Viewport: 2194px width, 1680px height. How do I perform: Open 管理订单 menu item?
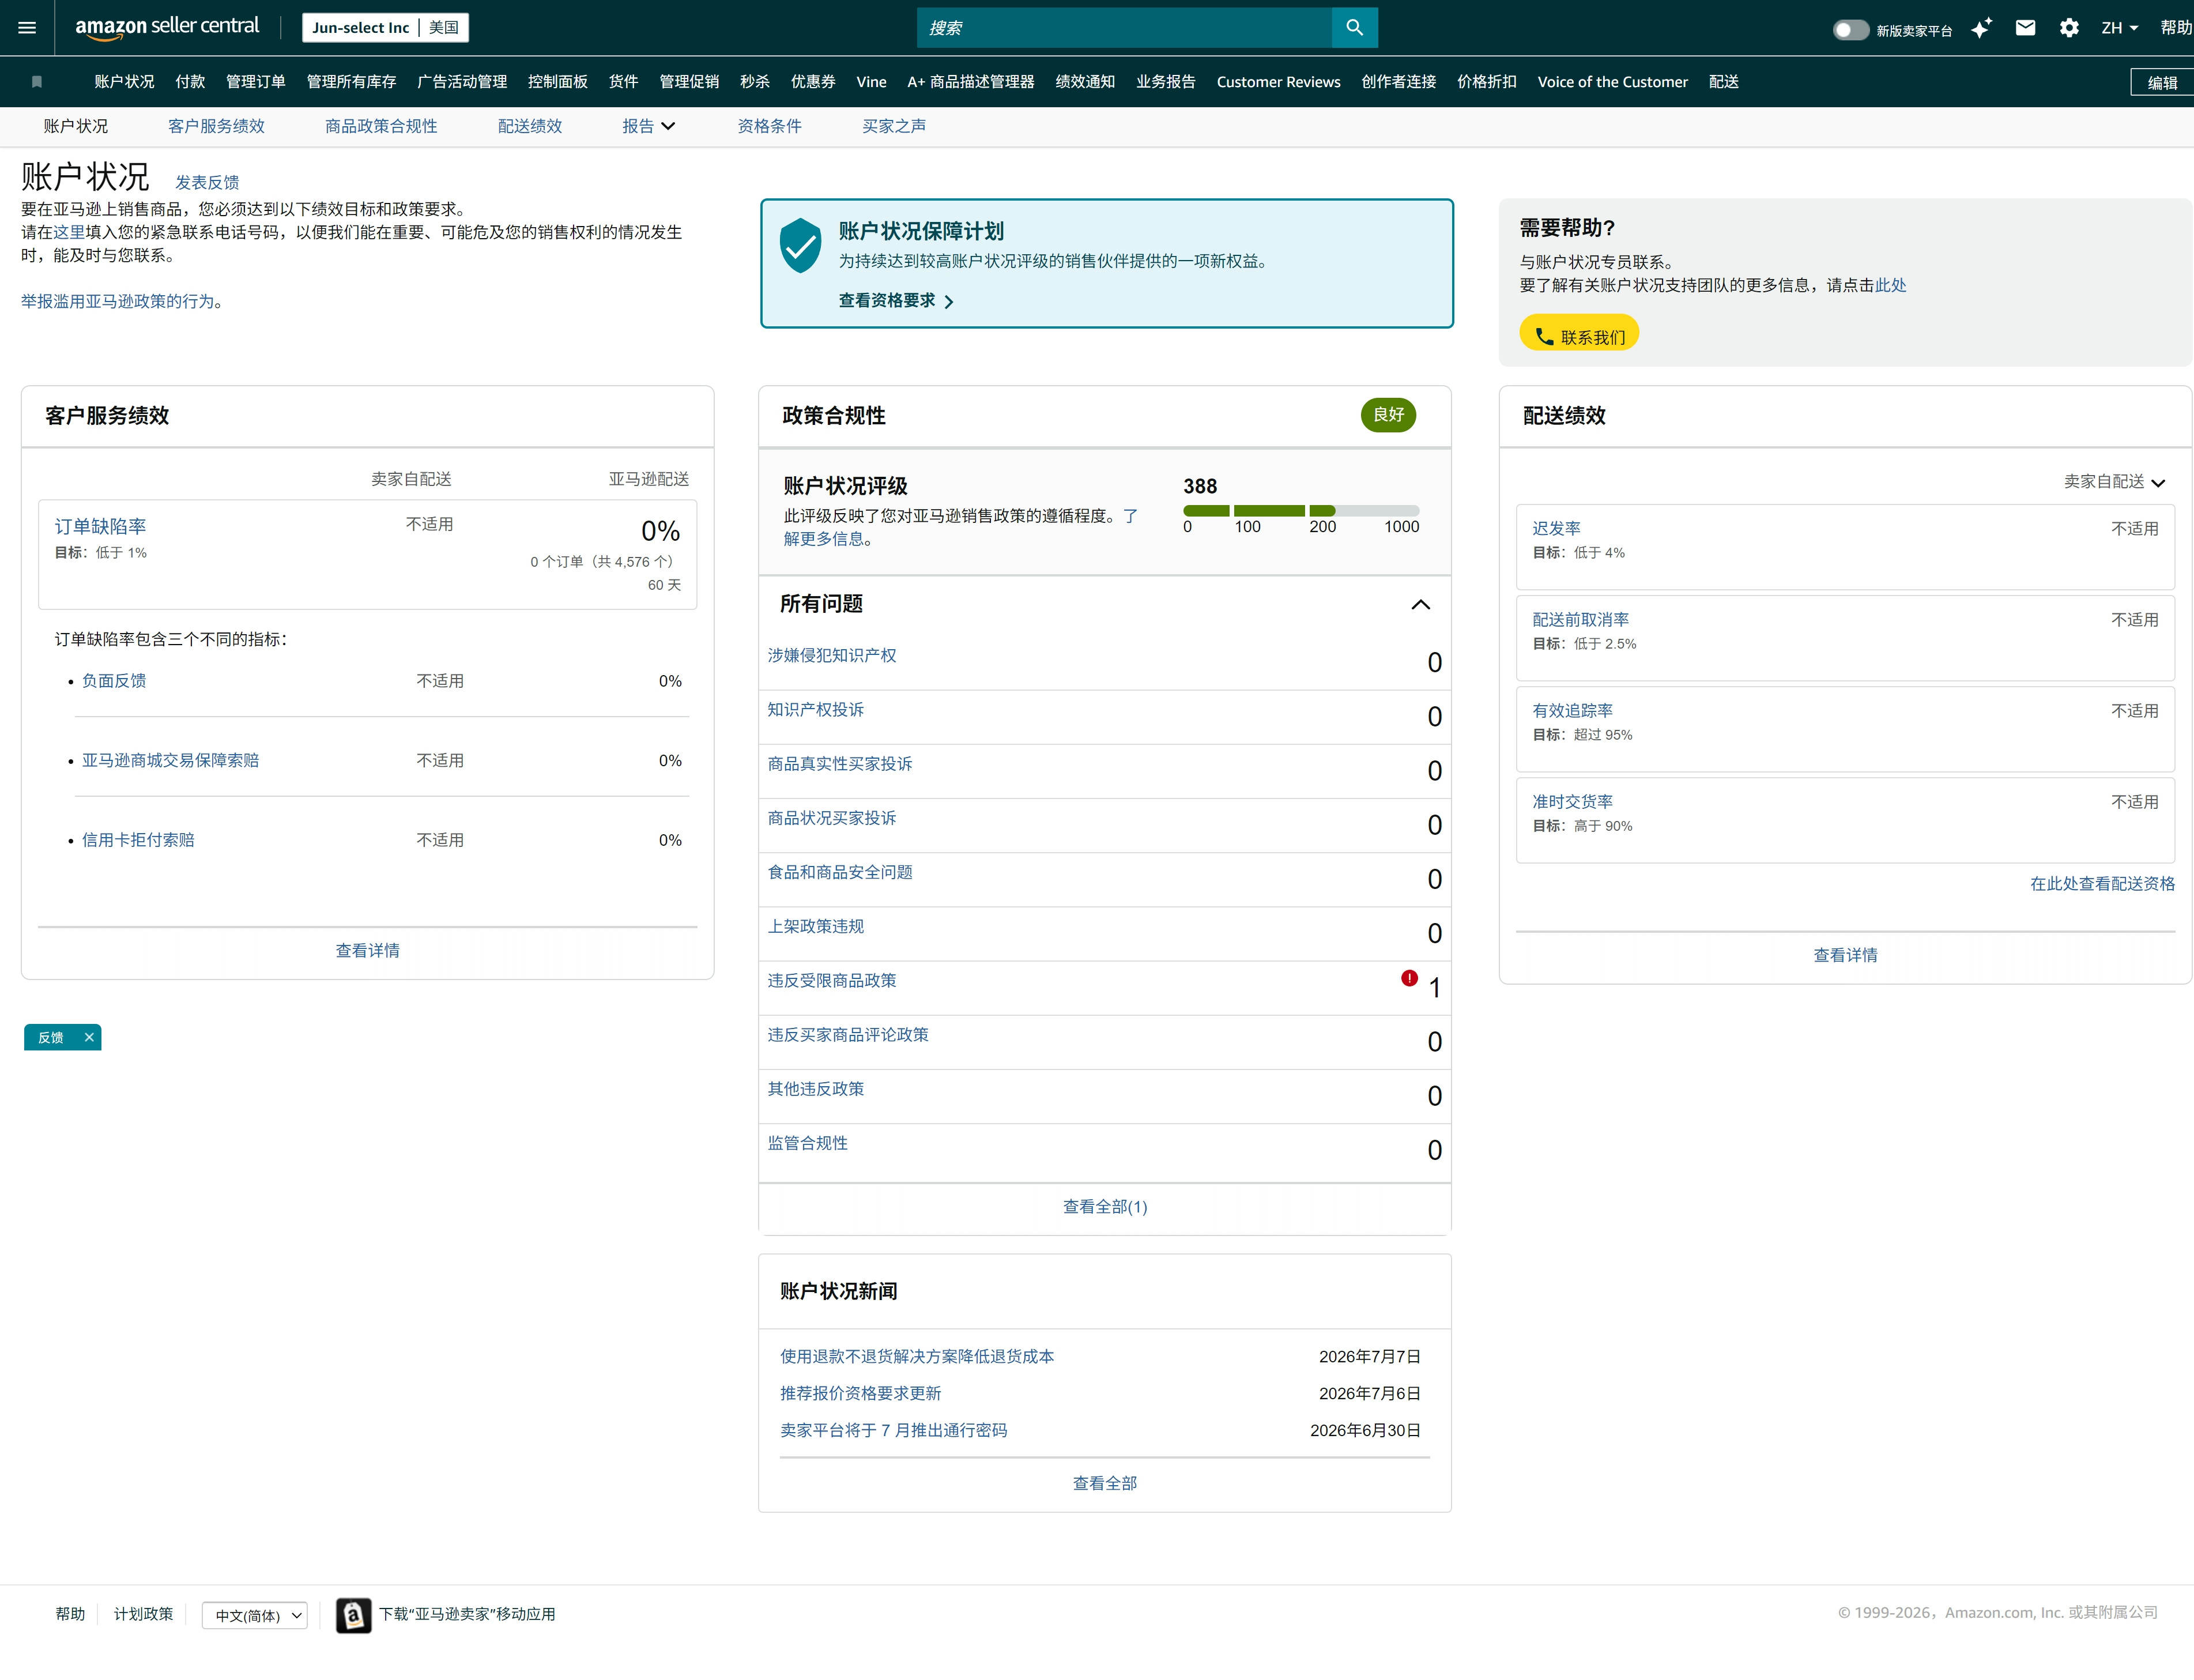(x=256, y=82)
